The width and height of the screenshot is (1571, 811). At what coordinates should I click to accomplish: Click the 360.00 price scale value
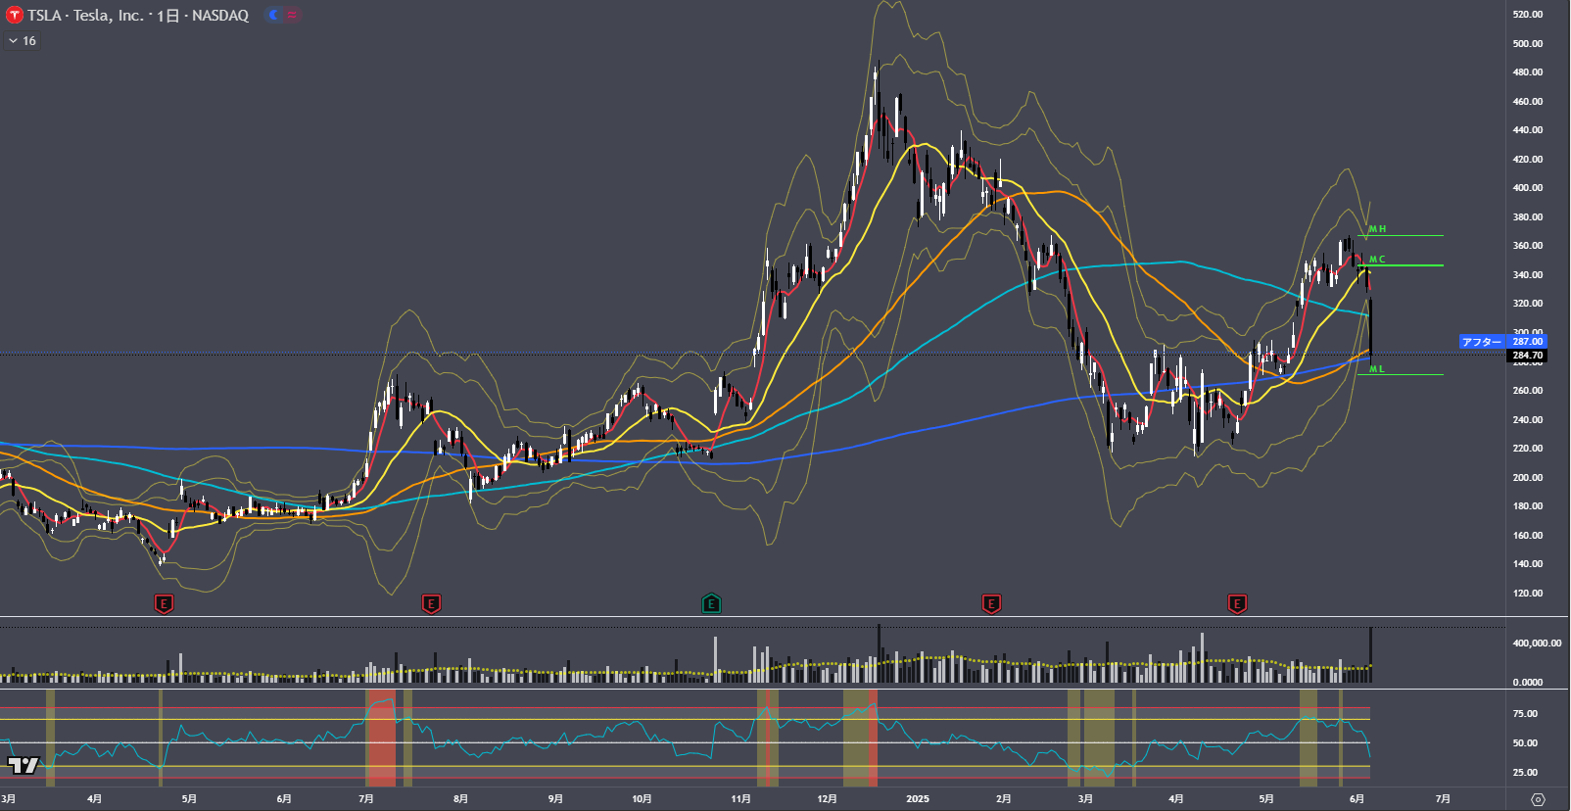[x=1527, y=246]
